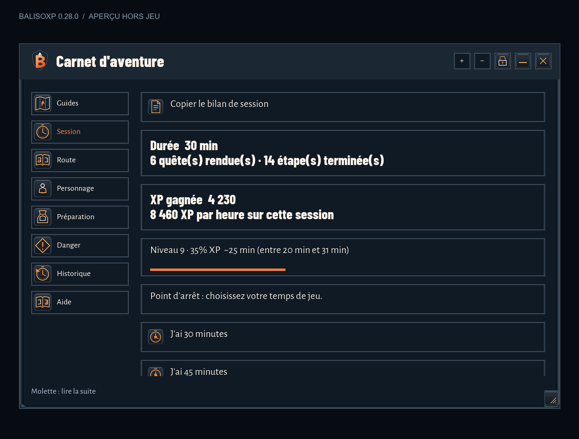Open the Personnage tab
579x439 pixels.
80,189
